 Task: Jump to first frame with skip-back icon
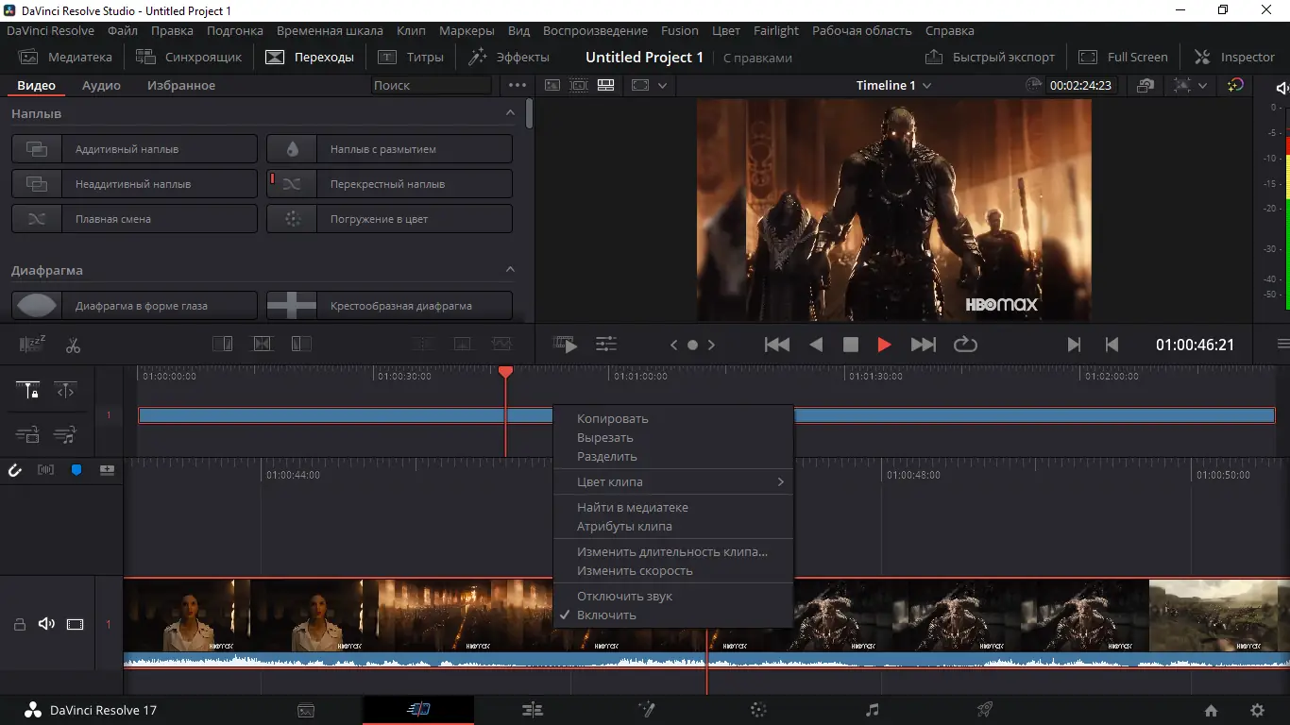776,346
